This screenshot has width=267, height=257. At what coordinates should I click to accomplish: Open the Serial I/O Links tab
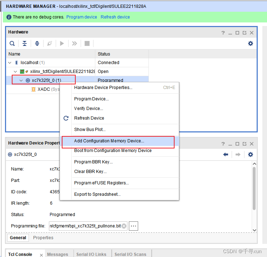point(91,254)
